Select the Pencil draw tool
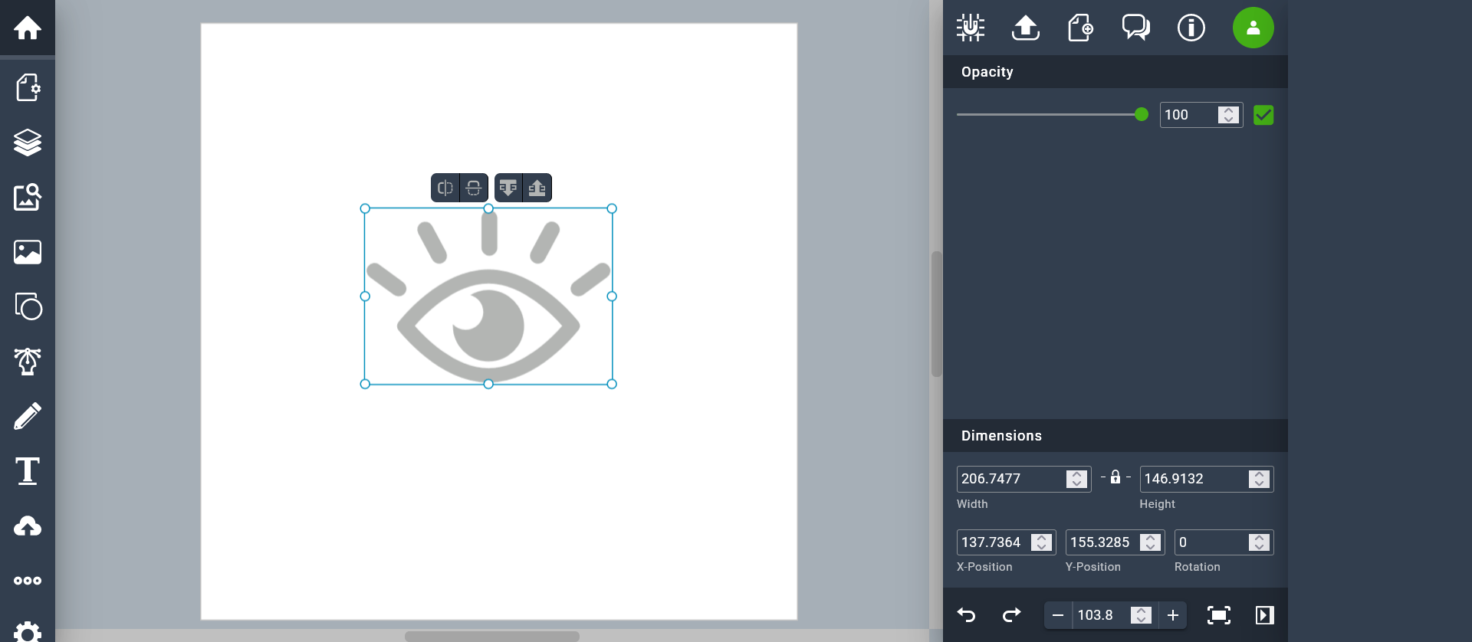This screenshot has width=1472, height=642. tap(28, 416)
